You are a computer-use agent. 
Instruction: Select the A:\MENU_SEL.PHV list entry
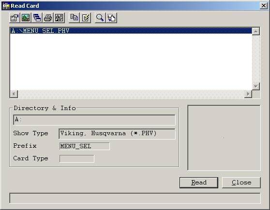pos(131,31)
